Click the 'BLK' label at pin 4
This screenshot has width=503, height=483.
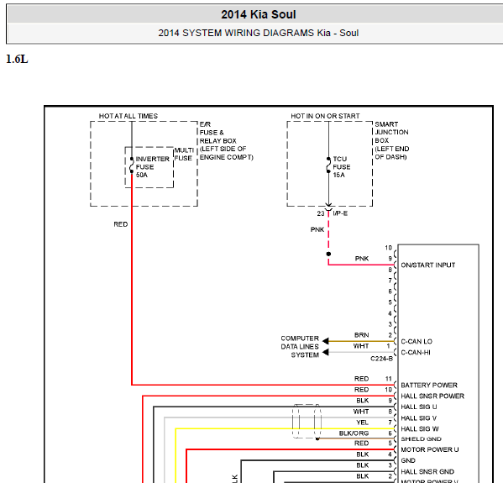(363, 454)
